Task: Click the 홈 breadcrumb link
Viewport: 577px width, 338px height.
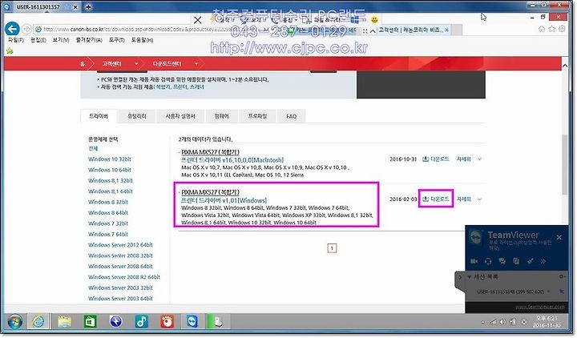Action: point(83,63)
